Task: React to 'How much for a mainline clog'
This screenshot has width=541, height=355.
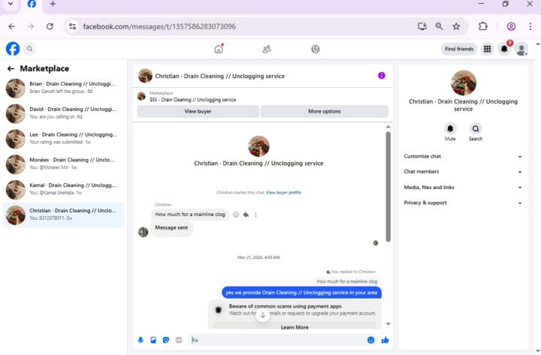Action: 236,215
